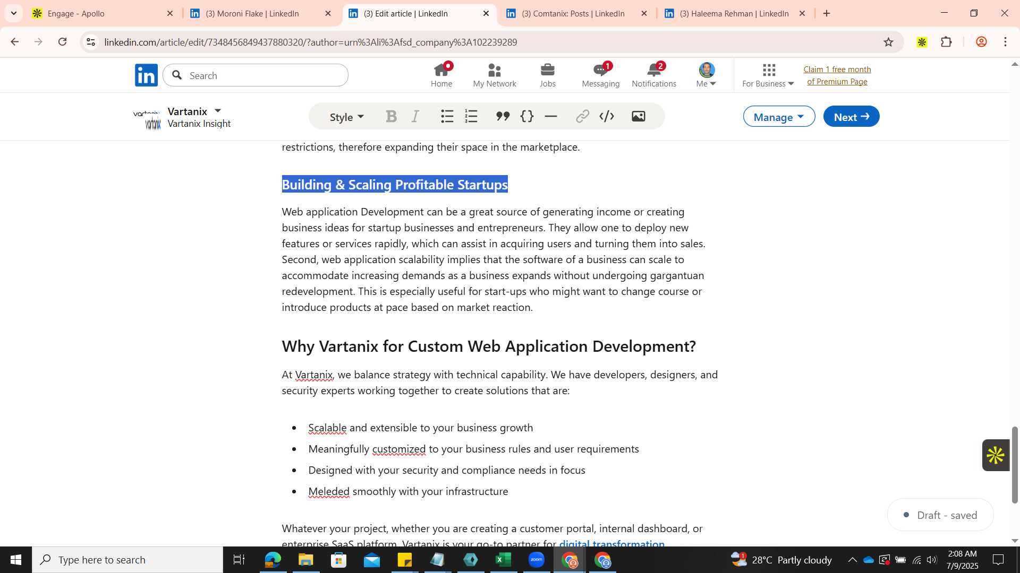Click the browser address bar URL

click(x=311, y=42)
